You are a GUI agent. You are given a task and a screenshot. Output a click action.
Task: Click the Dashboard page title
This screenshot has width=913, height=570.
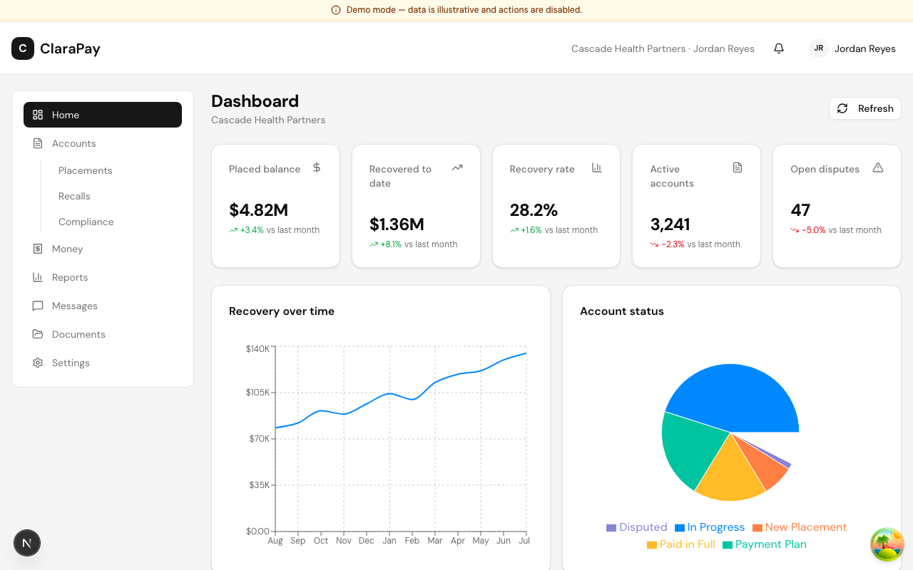tap(255, 101)
